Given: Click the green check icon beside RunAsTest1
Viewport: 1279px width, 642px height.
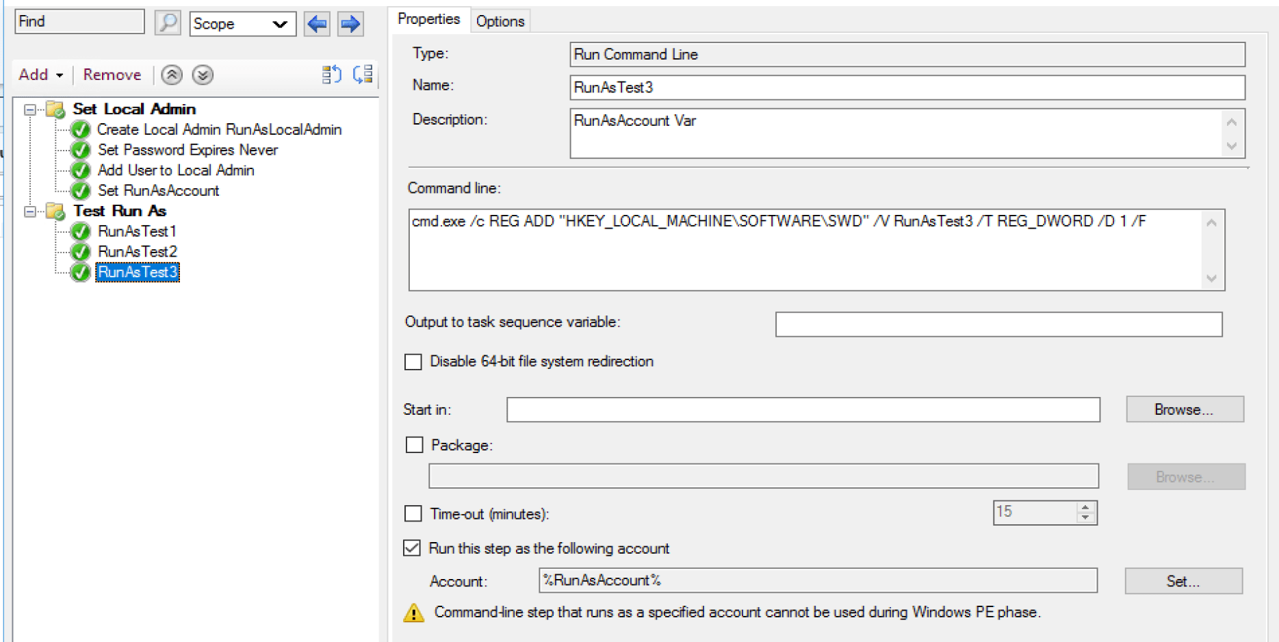Looking at the screenshot, I should point(81,231).
